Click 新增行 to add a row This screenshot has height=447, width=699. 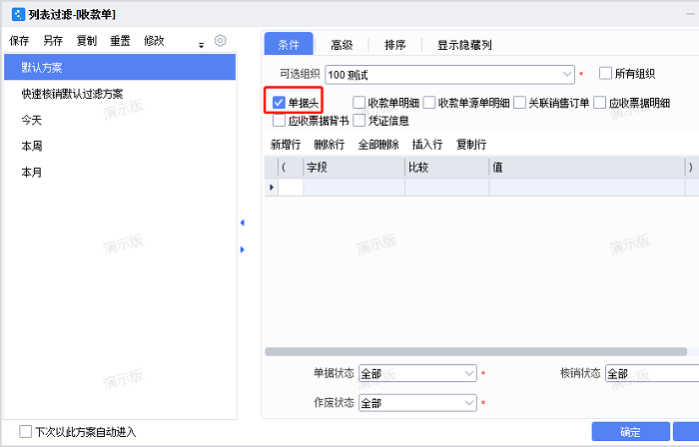(x=285, y=145)
